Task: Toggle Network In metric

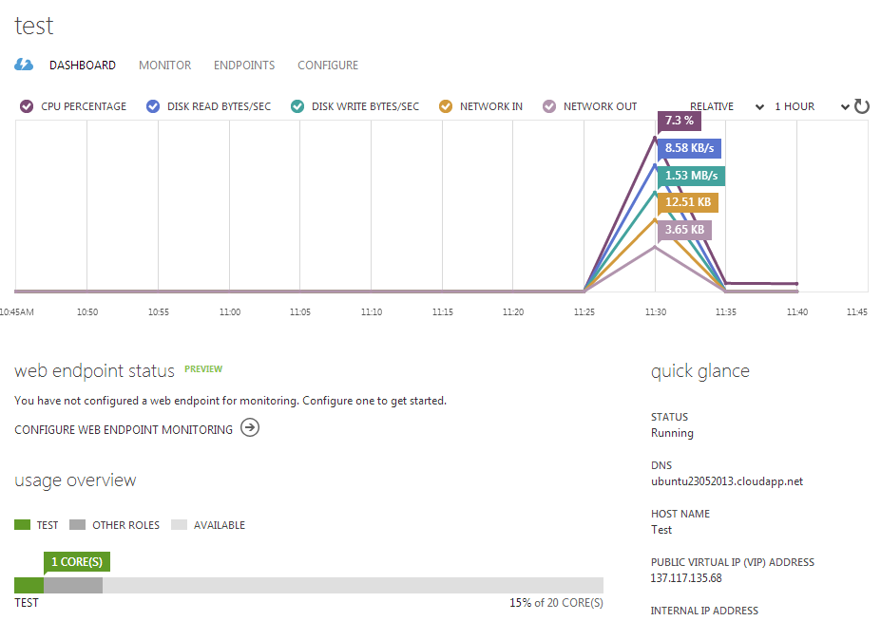Action: pos(446,106)
